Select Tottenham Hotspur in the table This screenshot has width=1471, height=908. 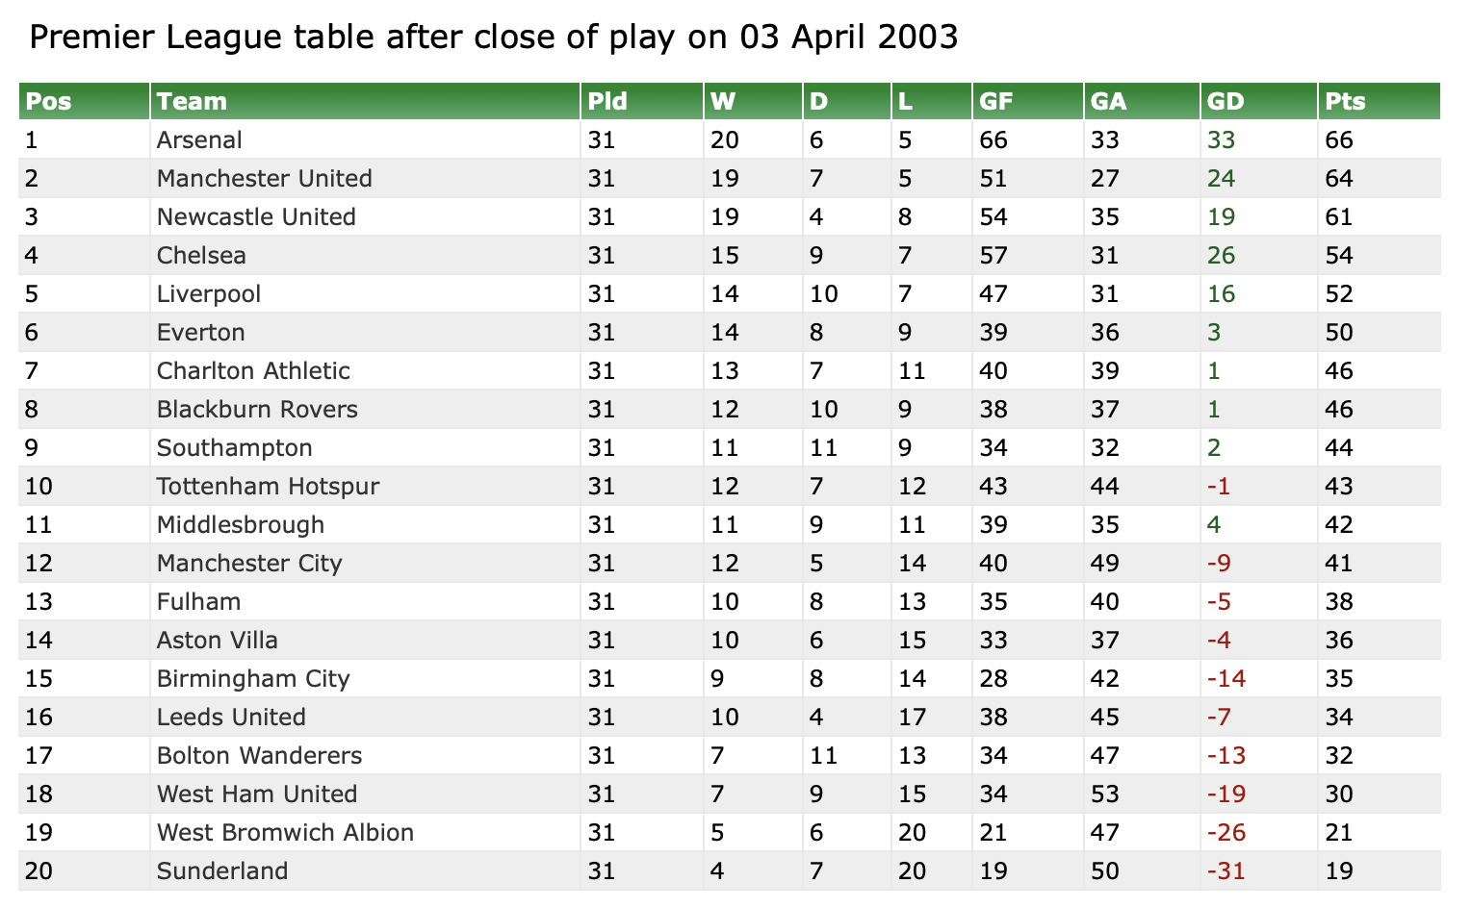coord(268,487)
